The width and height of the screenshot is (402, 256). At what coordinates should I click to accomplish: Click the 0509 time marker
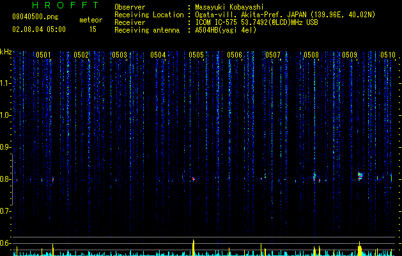pyautogui.click(x=350, y=55)
